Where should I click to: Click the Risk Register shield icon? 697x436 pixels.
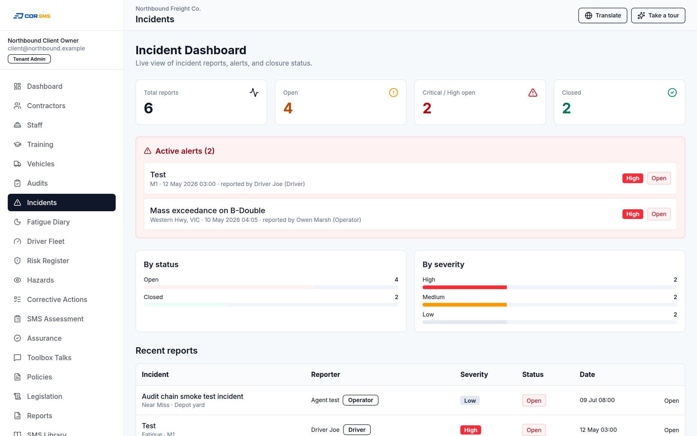click(17, 261)
